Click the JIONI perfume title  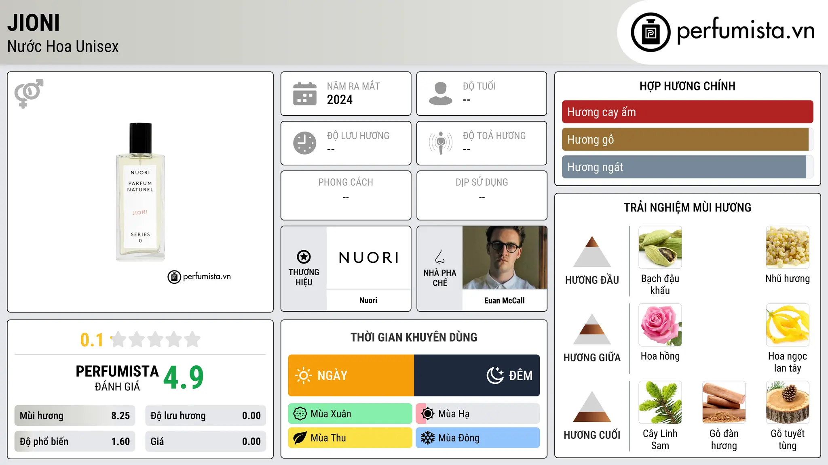point(34,23)
